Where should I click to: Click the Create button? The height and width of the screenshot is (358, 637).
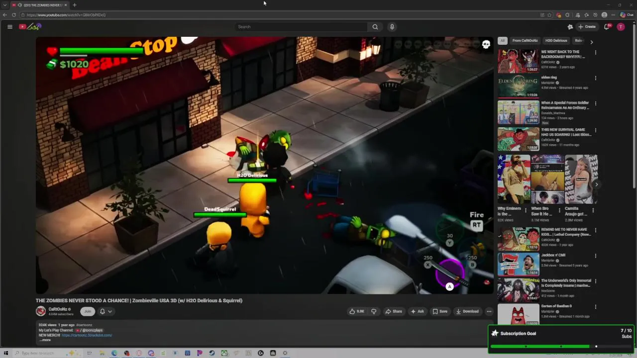587,27
